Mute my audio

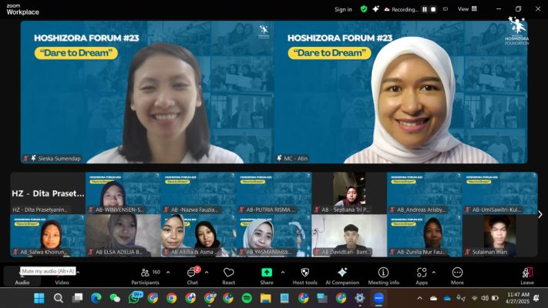(x=22, y=276)
